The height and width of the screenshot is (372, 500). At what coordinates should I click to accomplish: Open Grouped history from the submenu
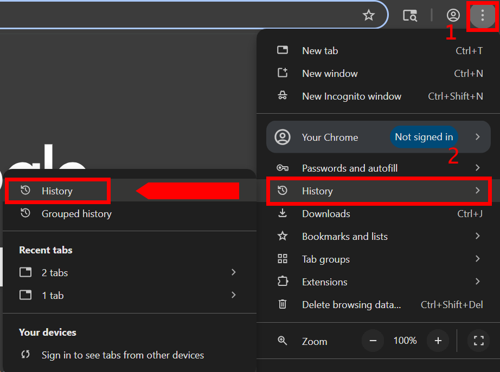(76, 213)
